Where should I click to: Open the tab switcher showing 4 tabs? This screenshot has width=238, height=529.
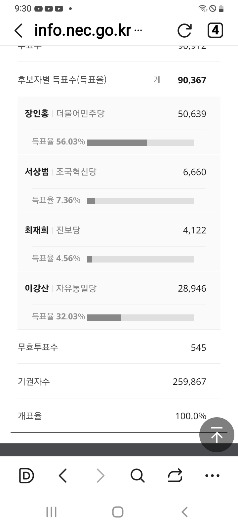[215, 31]
